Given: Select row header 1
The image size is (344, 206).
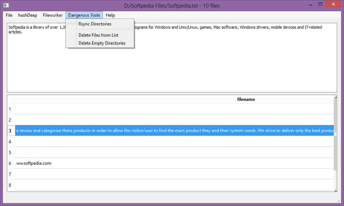Looking at the screenshot, I should click(11, 109).
